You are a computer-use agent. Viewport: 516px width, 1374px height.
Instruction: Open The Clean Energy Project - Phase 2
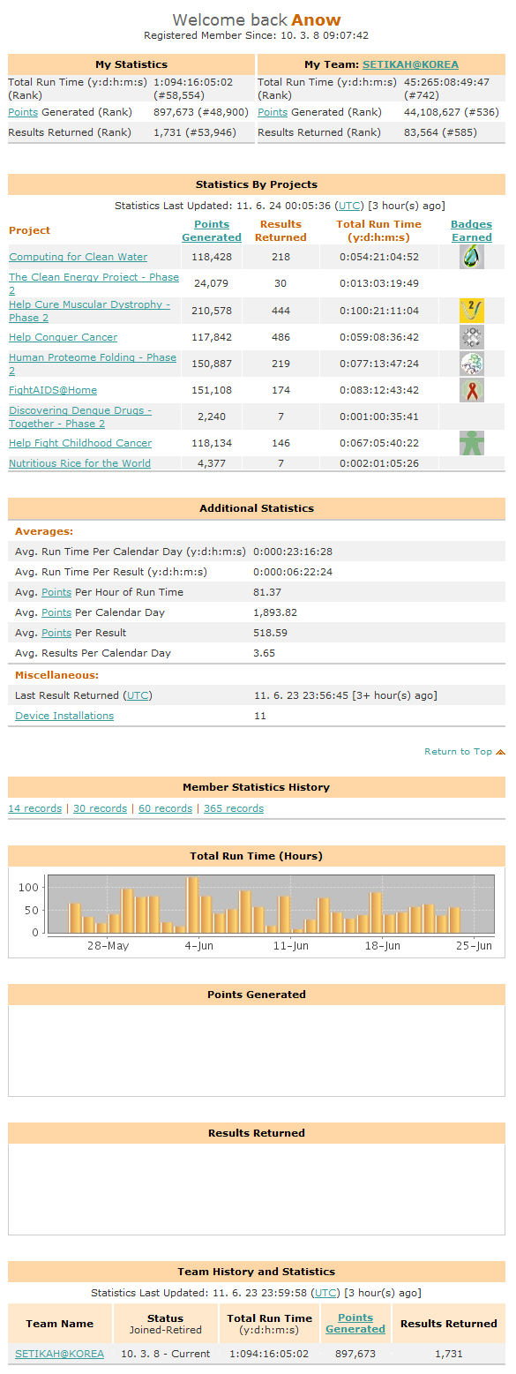tap(93, 283)
